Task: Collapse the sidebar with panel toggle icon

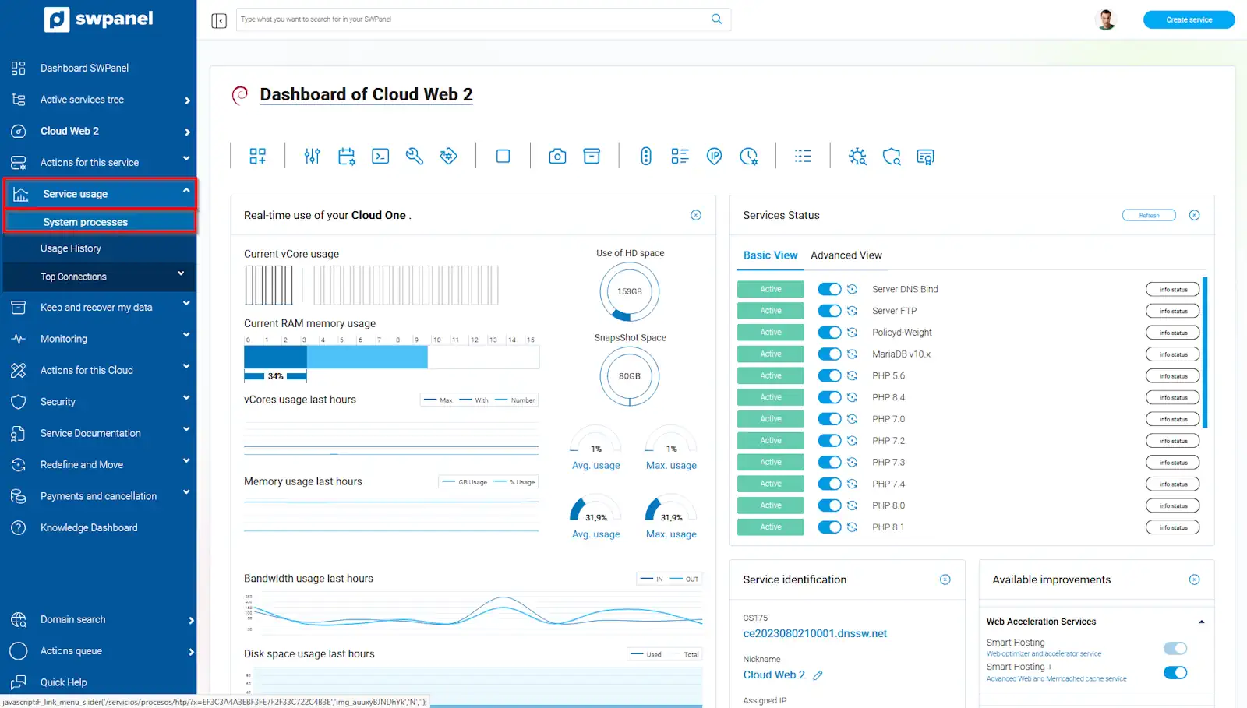Action: pos(219,20)
